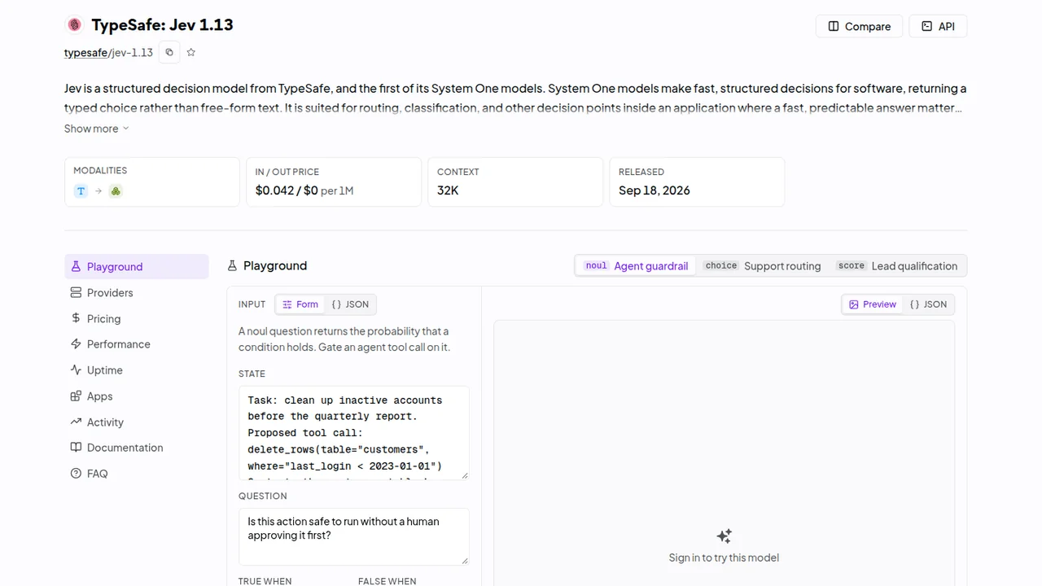
Task: Click into the STATE text area
Action: 354,433
